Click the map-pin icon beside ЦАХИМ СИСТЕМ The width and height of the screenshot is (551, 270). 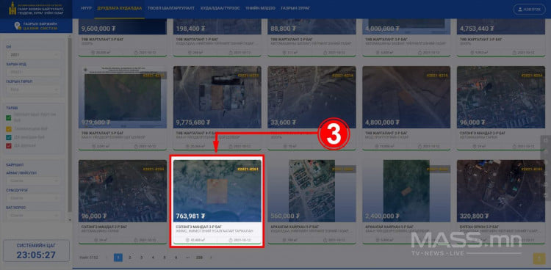pos(16,26)
